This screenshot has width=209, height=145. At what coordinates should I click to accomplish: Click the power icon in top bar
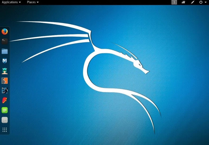(201, 2)
